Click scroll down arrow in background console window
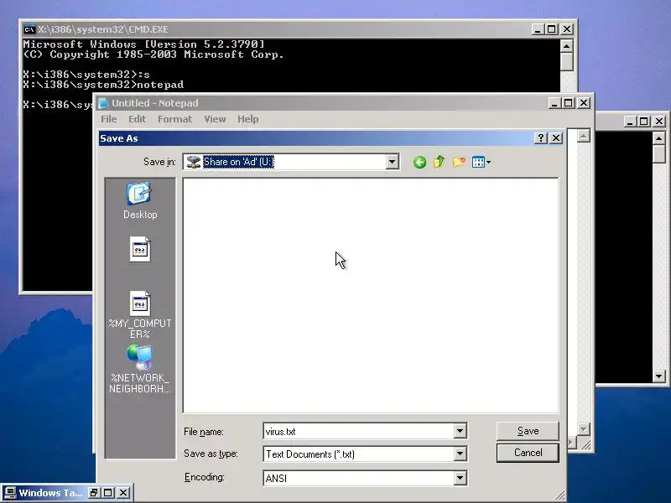The image size is (671, 503). pos(658,376)
